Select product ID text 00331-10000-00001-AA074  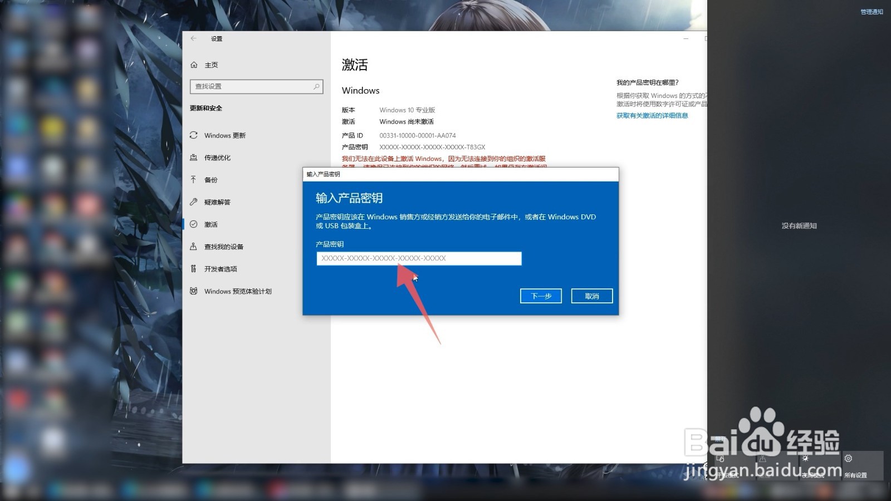click(x=418, y=135)
